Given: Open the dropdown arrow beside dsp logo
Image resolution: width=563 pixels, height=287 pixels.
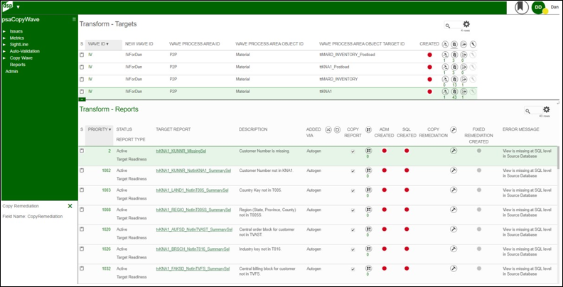Looking at the screenshot, I should pos(18,7).
